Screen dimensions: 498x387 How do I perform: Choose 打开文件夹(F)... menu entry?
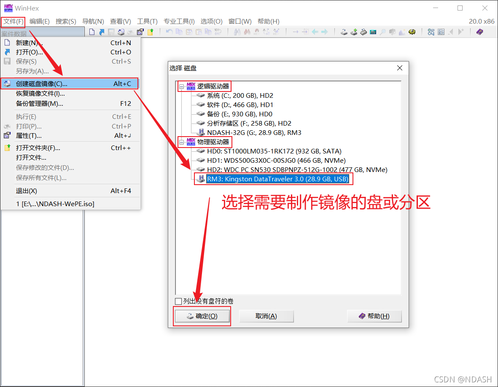click(70, 148)
